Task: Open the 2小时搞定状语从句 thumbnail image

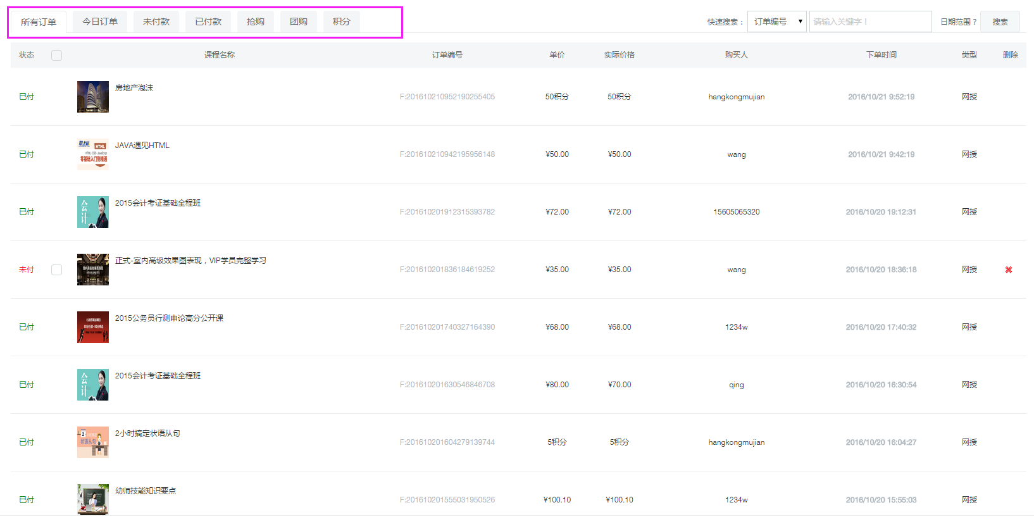Action: pos(93,442)
